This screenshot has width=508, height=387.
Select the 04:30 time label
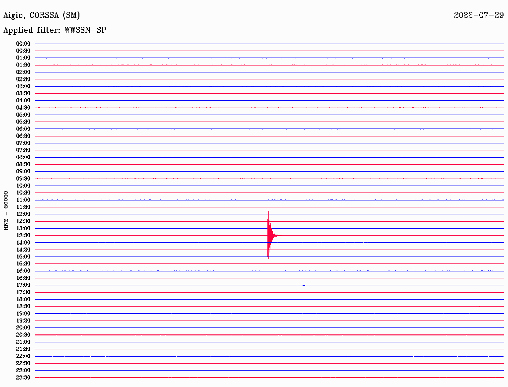tap(23, 108)
